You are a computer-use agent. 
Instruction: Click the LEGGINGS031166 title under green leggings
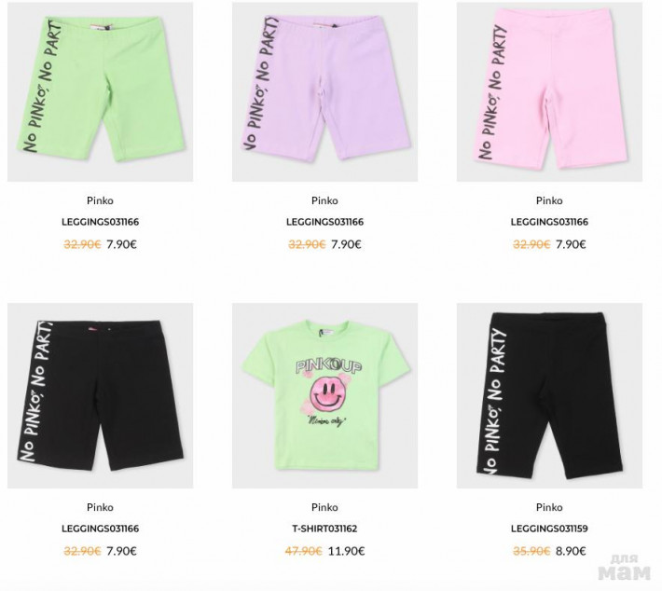(100, 222)
